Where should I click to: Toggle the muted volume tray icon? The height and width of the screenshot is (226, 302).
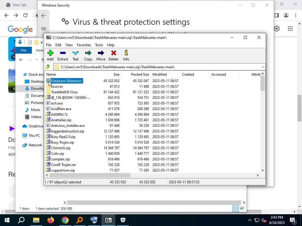click(x=264, y=220)
